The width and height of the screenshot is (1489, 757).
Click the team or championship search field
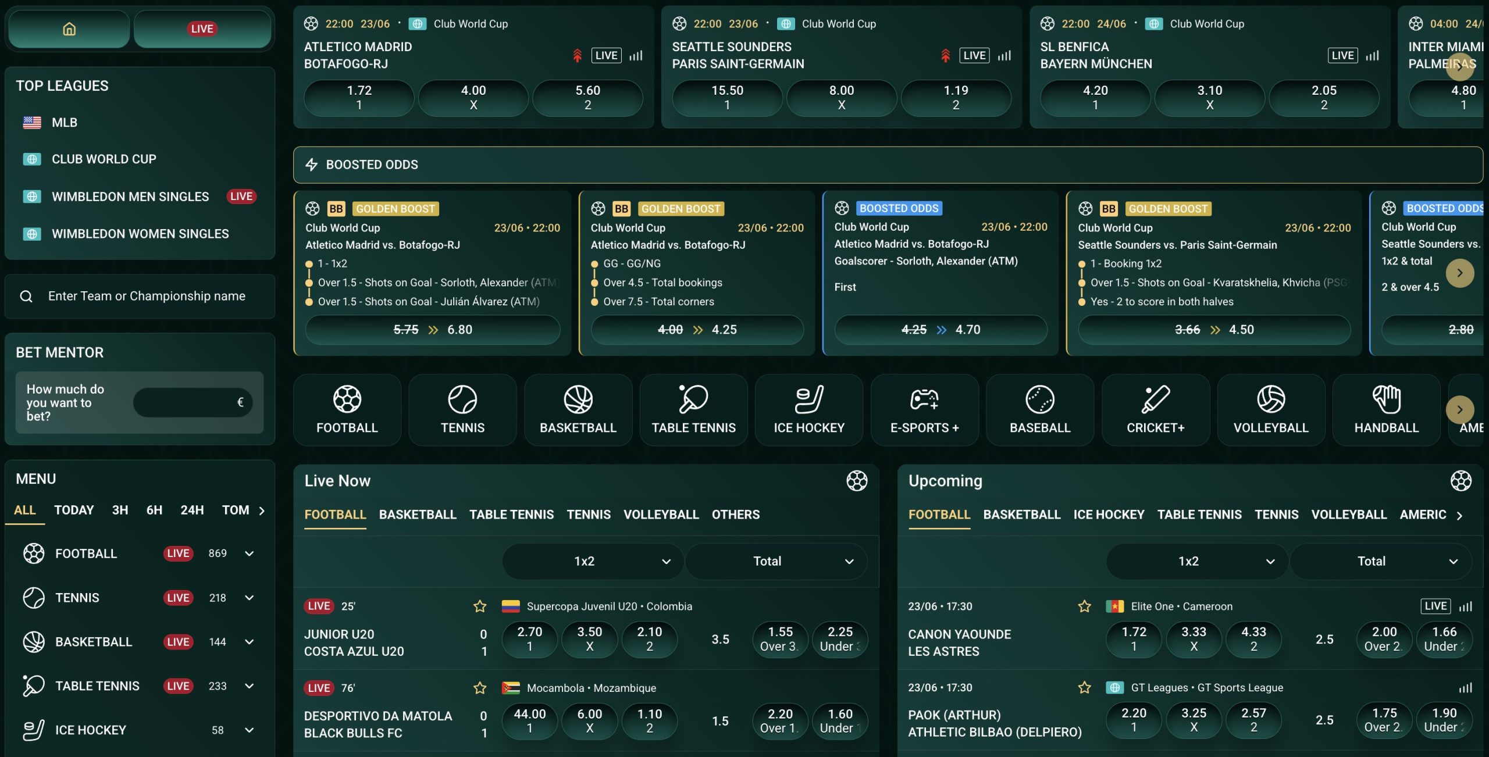click(140, 297)
